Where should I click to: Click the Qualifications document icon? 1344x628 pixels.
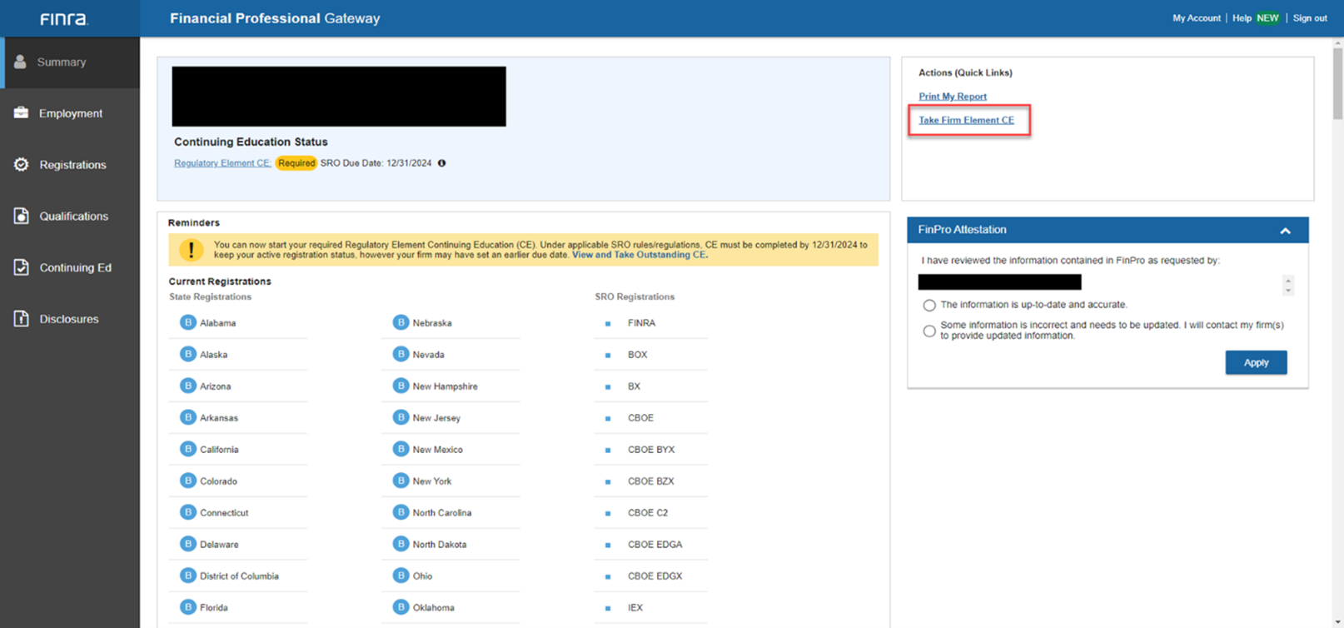pyautogui.click(x=21, y=216)
